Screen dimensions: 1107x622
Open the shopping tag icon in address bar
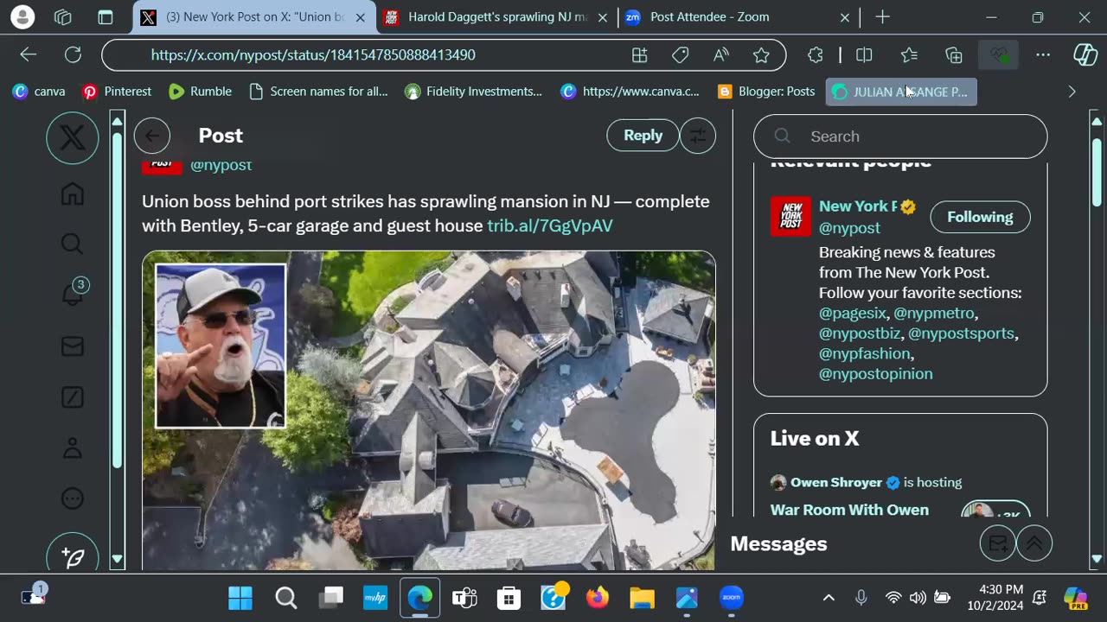click(681, 55)
